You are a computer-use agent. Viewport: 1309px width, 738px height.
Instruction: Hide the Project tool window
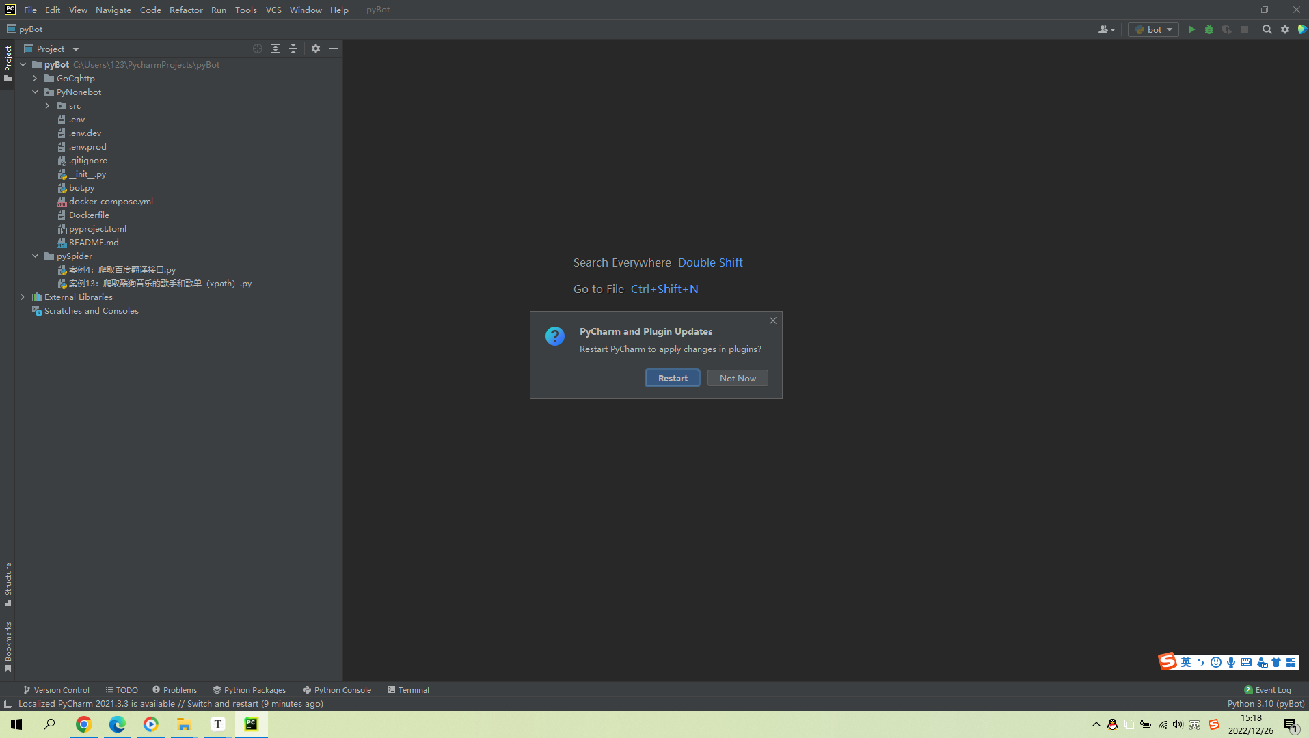coord(334,49)
